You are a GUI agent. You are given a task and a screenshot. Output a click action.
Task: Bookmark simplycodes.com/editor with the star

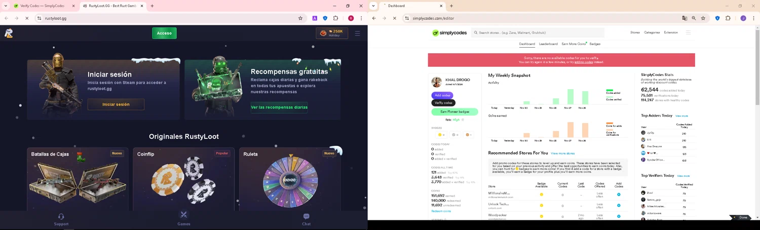[703, 18]
